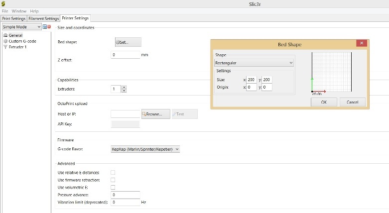
Task: Increase the Extruders count with spinner
Action: (x=124, y=87)
